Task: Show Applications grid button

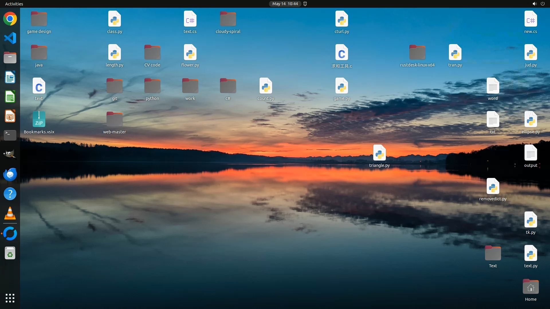Action: point(10,298)
